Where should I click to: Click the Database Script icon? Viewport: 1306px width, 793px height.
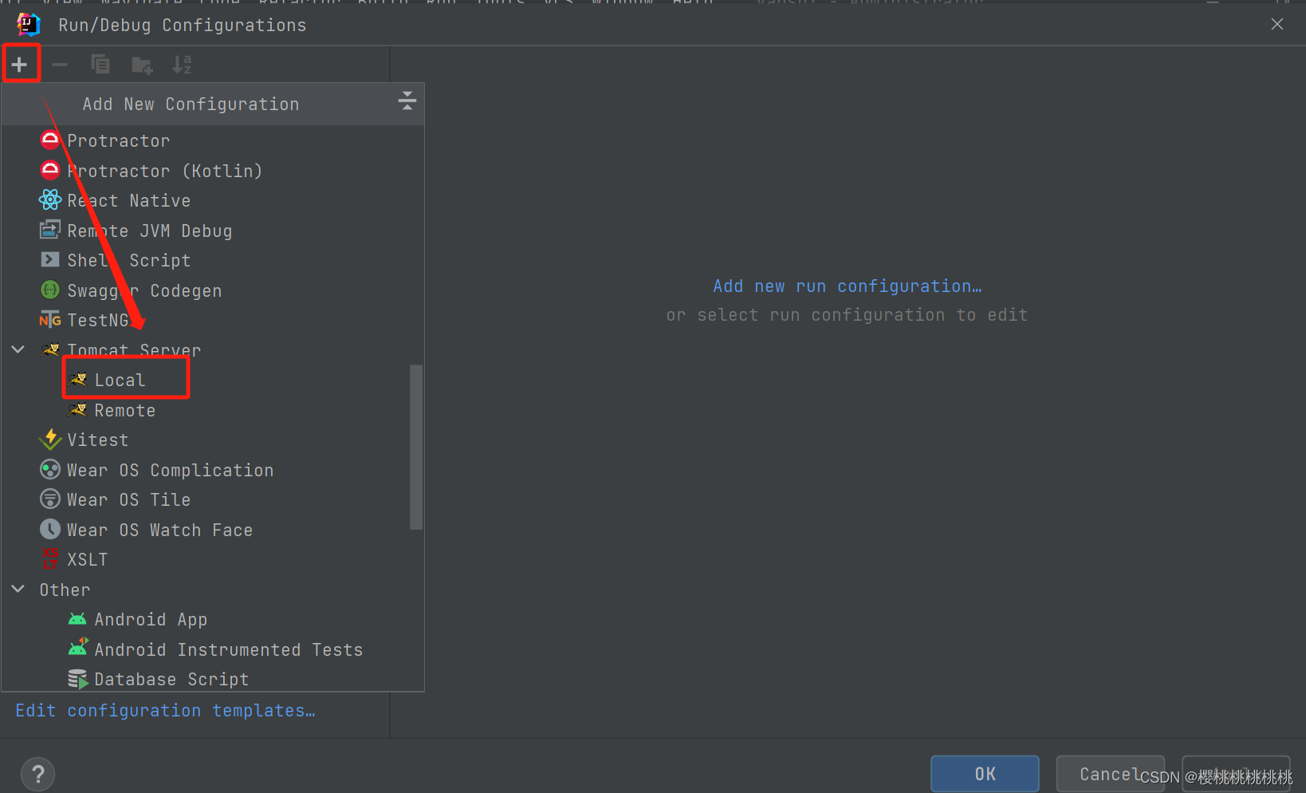point(77,679)
